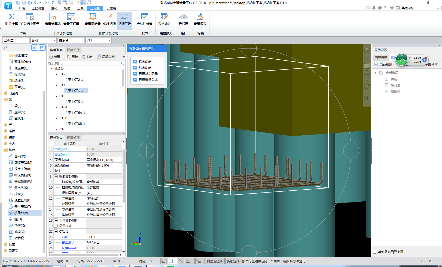Expand 显示样式 property group

coord(56,226)
